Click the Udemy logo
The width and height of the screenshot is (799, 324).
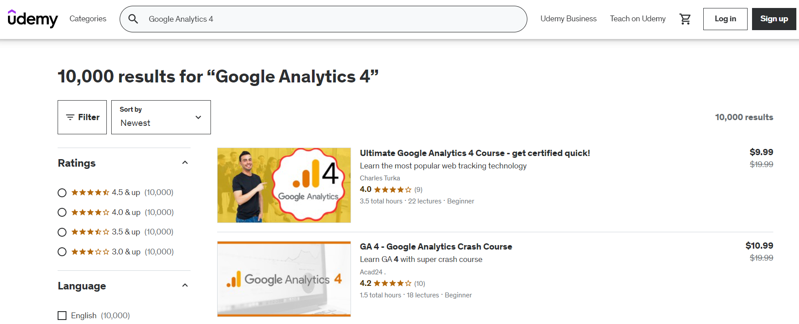[33, 19]
